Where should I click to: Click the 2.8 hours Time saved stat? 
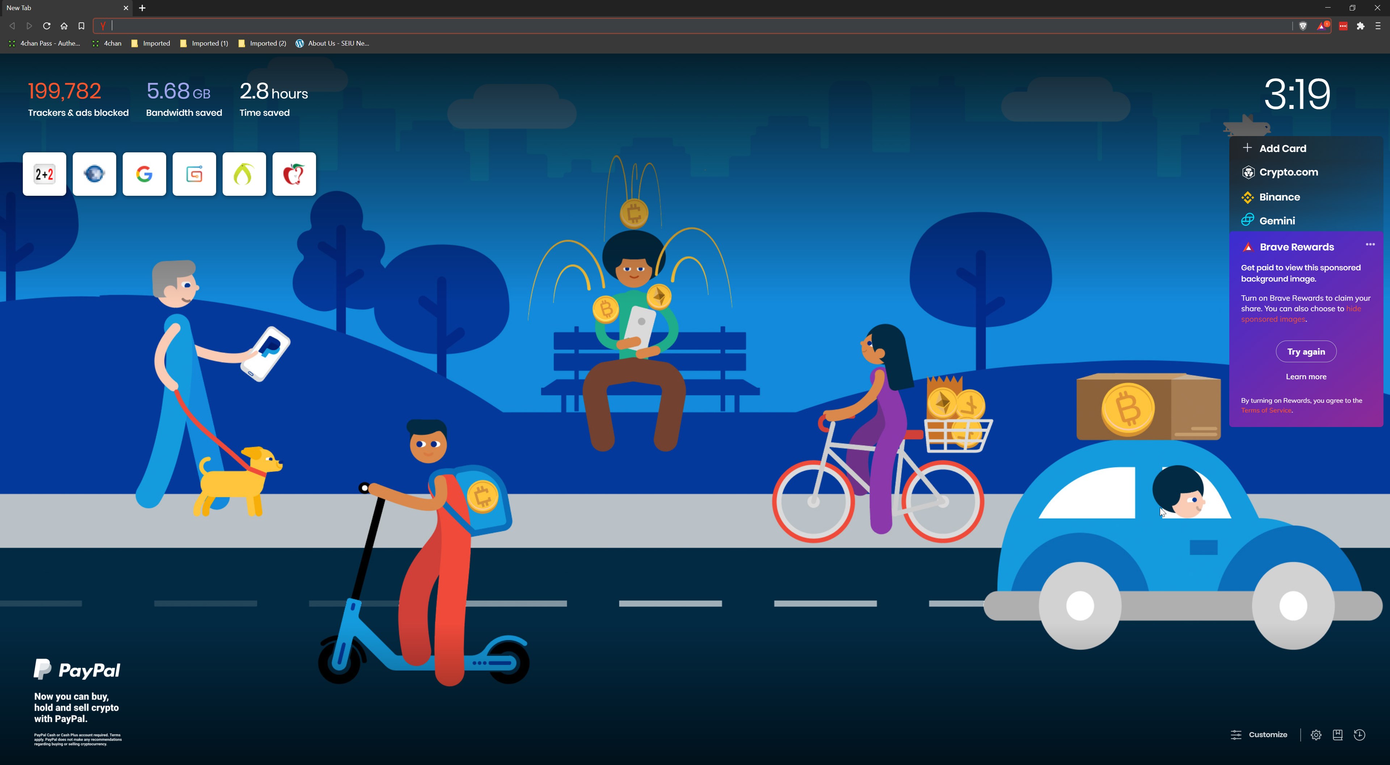click(x=274, y=99)
